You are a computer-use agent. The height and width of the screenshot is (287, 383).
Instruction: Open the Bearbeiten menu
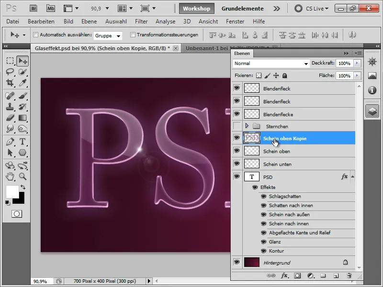tap(41, 22)
